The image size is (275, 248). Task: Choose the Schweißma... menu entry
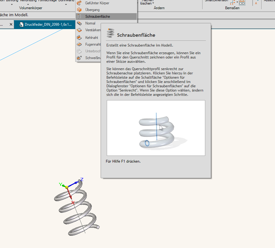click(89, 58)
